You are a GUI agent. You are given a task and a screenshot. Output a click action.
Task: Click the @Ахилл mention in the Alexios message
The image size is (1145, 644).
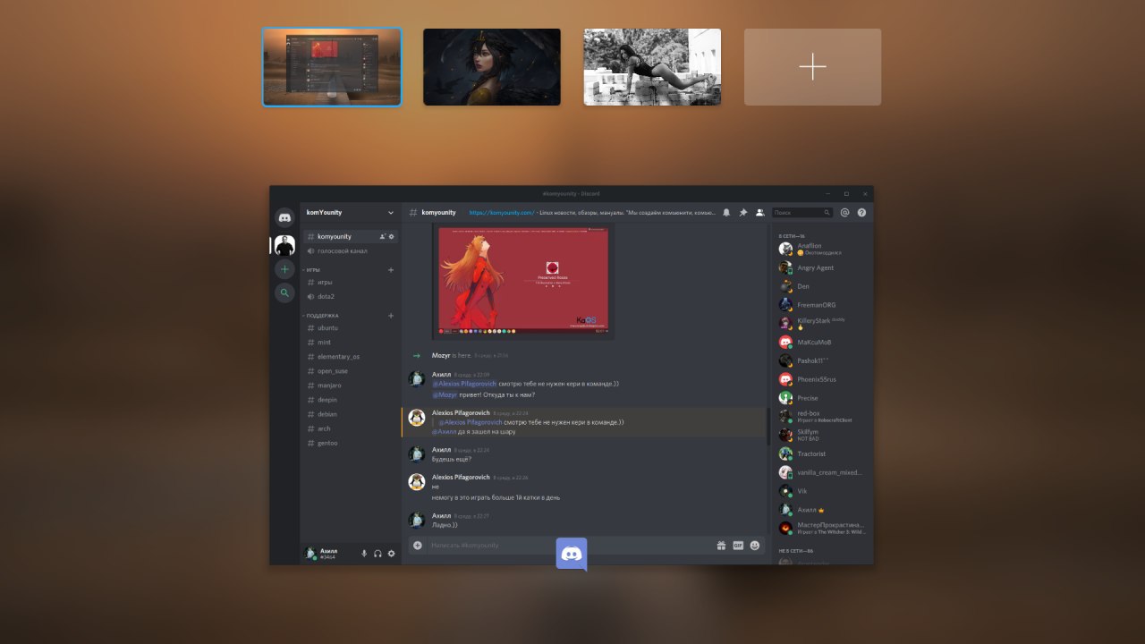tap(444, 431)
